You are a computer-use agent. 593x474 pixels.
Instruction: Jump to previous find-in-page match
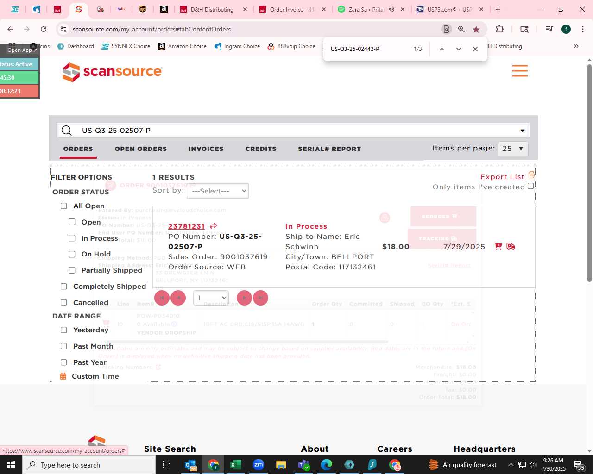pyautogui.click(x=442, y=49)
